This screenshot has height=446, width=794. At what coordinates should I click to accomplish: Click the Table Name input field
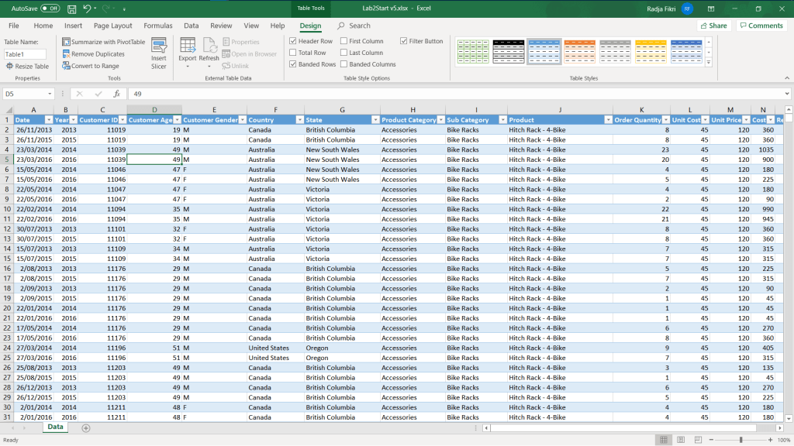click(25, 54)
